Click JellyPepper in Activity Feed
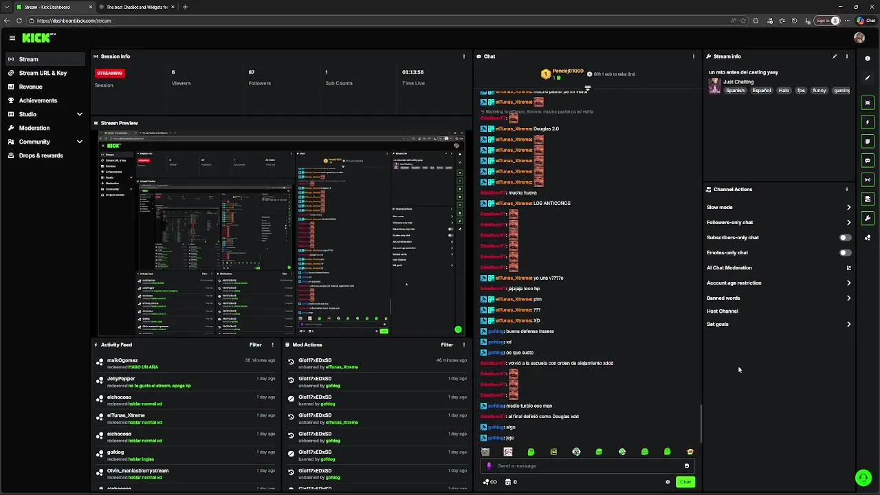Viewport: 880px width, 495px height. tap(121, 378)
